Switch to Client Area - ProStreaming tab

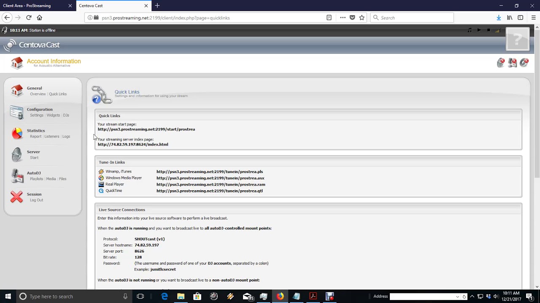coord(38,6)
